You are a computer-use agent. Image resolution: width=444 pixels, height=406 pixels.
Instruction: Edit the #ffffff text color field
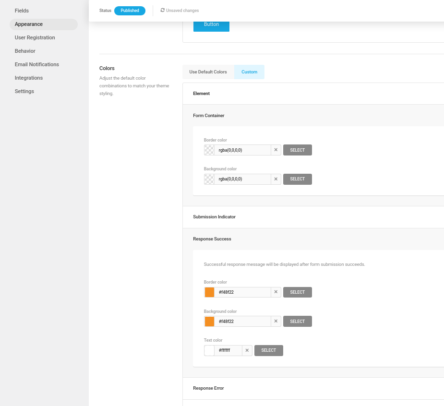(x=228, y=350)
